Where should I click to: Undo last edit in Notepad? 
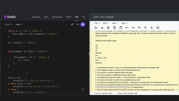point(127,27)
